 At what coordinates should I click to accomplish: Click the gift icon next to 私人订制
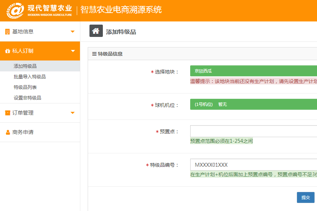point(7,51)
